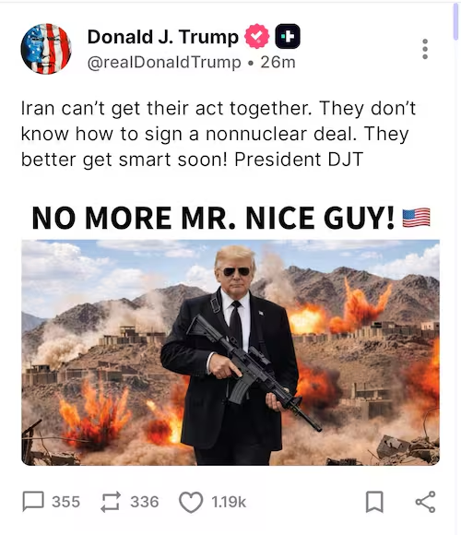Viewport: 461px width, 535px height.
Task: Click the 355 replies count
Action: [x=65, y=502]
